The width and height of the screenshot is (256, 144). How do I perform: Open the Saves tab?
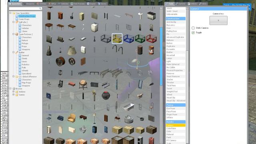[102, 4]
